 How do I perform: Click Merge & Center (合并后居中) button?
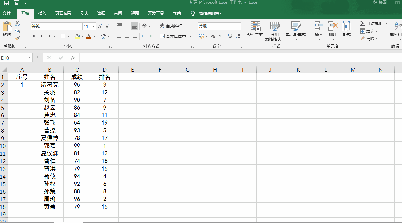tap(173, 36)
